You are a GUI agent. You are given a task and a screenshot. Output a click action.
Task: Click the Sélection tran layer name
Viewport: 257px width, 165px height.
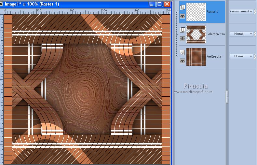tap(216, 34)
